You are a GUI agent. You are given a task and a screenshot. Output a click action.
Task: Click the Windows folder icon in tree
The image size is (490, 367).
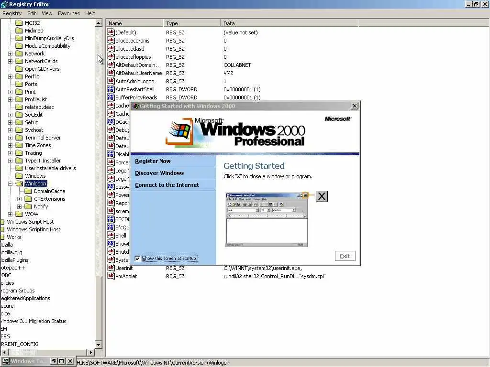(19, 176)
